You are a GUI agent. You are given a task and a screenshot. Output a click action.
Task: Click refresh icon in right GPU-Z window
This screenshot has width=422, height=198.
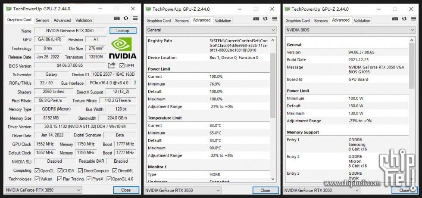[x=404, y=19]
